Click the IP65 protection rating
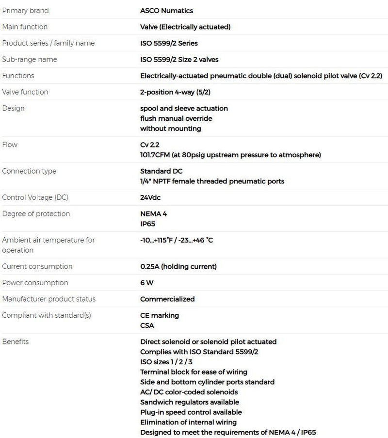 148,224
